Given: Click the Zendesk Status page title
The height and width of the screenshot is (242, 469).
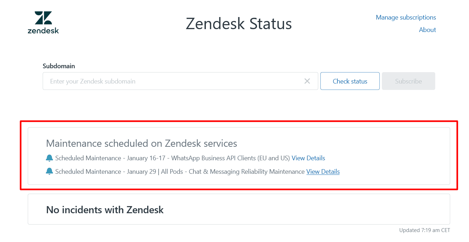Looking at the screenshot, I should [x=239, y=24].
